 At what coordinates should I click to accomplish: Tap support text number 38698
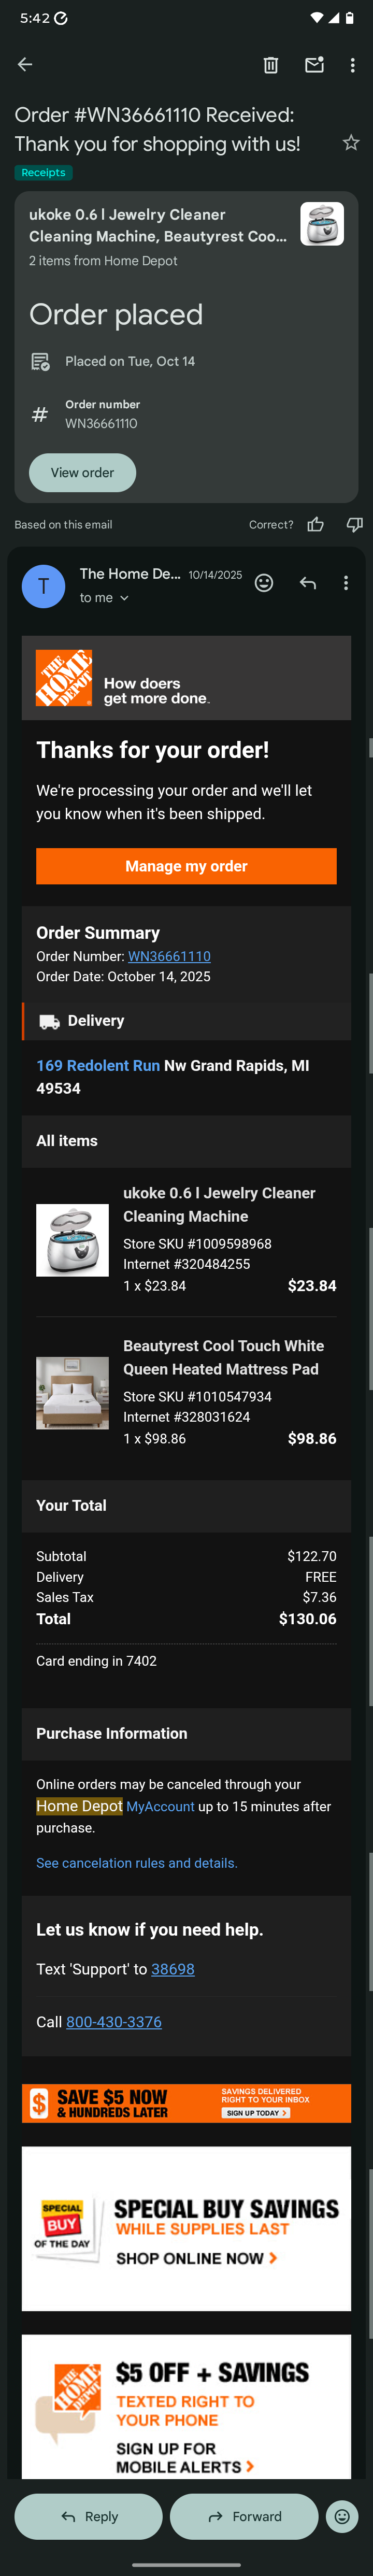pyautogui.click(x=173, y=1969)
